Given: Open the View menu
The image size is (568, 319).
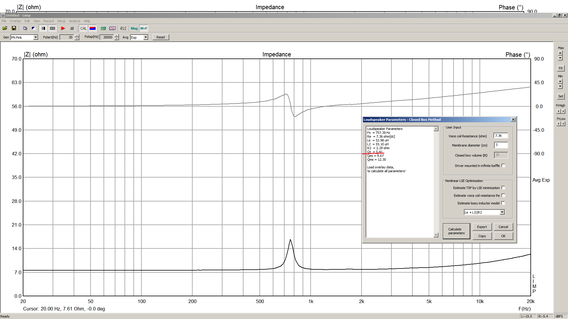Looking at the screenshot, I should 37,21.
